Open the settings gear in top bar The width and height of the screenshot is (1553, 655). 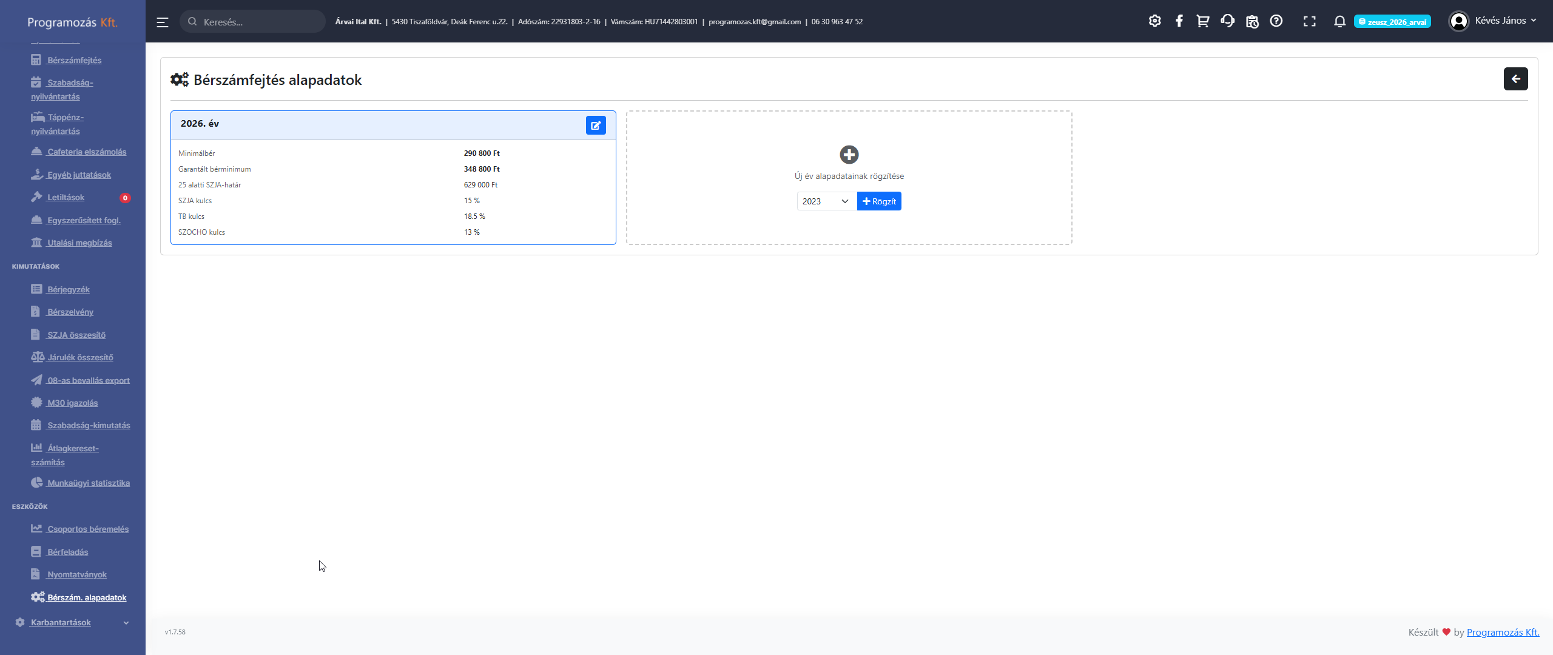(x=1154, y=21)
